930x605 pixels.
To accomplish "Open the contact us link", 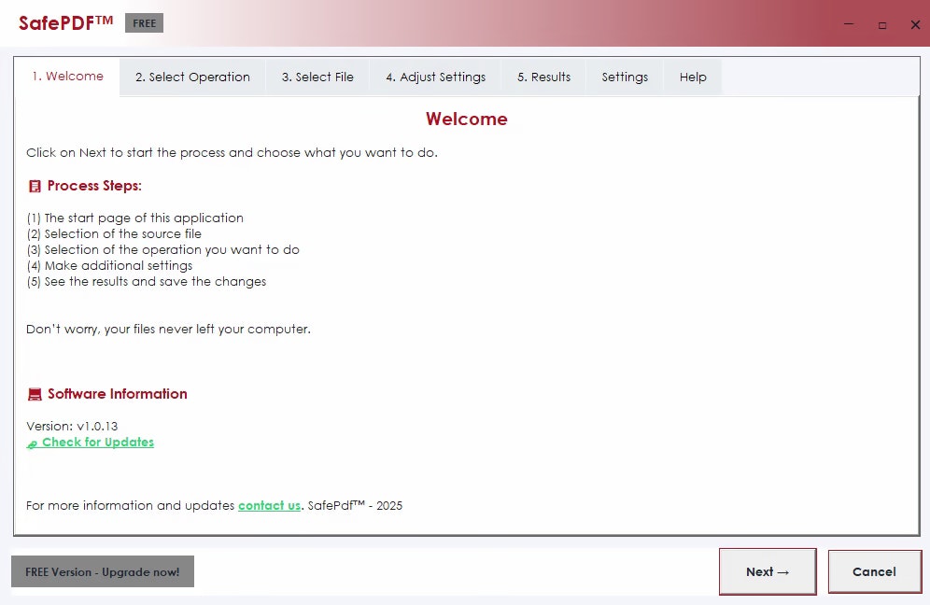I will 269,505.
